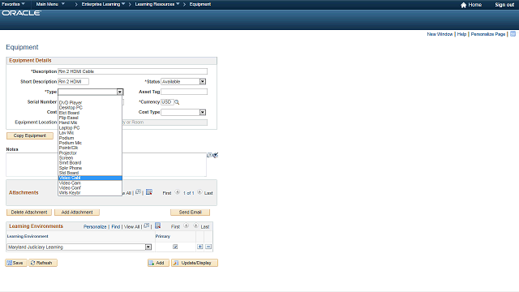Open the Favorites menu
519x292 pixels.
(13, 4)
